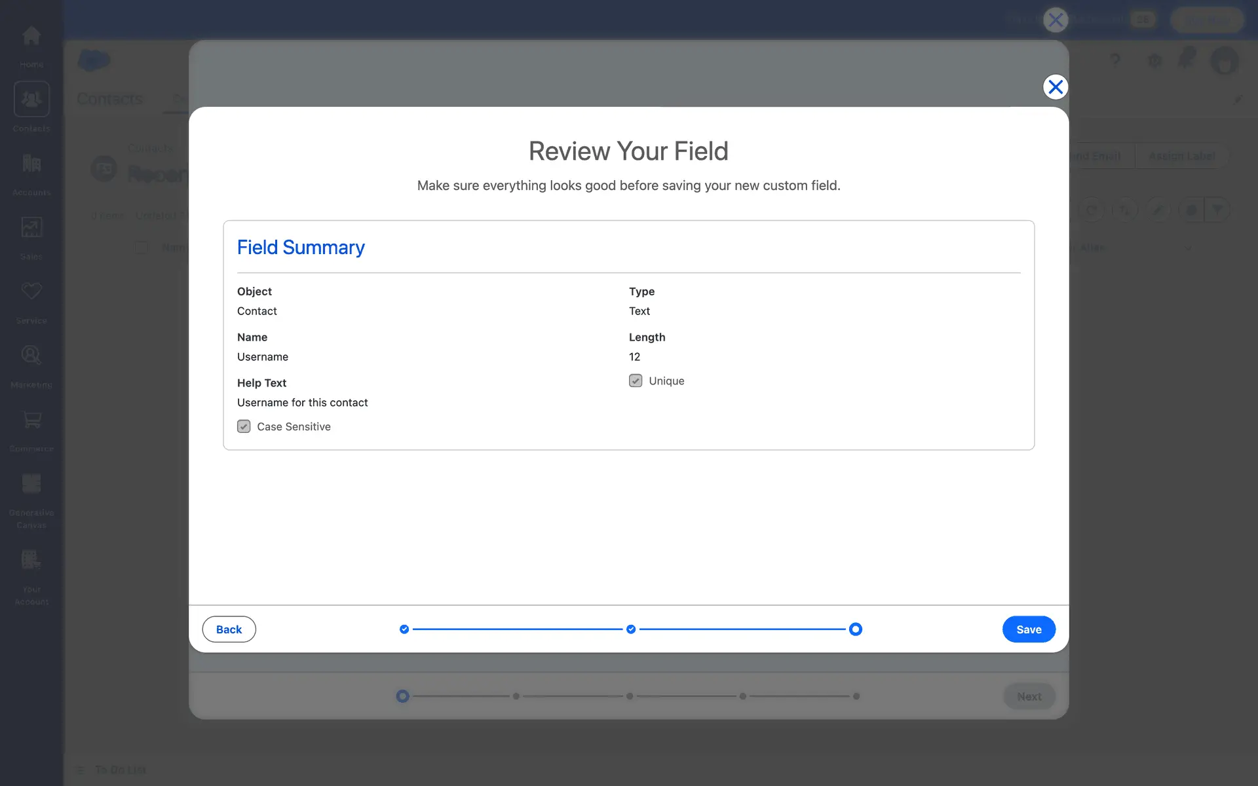The width and height of the screenshot is (1258, 786).
Task: Click second completed progress step
Action: (x=631, y=629)
